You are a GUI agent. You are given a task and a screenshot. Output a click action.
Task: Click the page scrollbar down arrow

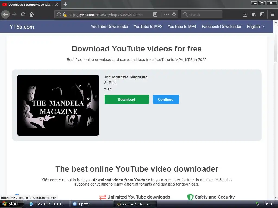click(276, 198)
